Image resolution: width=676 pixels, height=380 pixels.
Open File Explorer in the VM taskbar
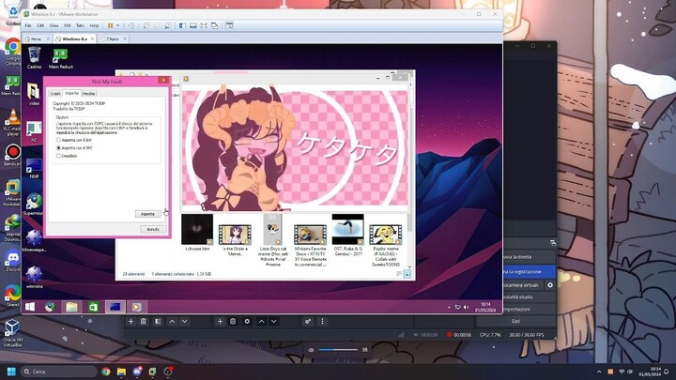click(71, 306)
